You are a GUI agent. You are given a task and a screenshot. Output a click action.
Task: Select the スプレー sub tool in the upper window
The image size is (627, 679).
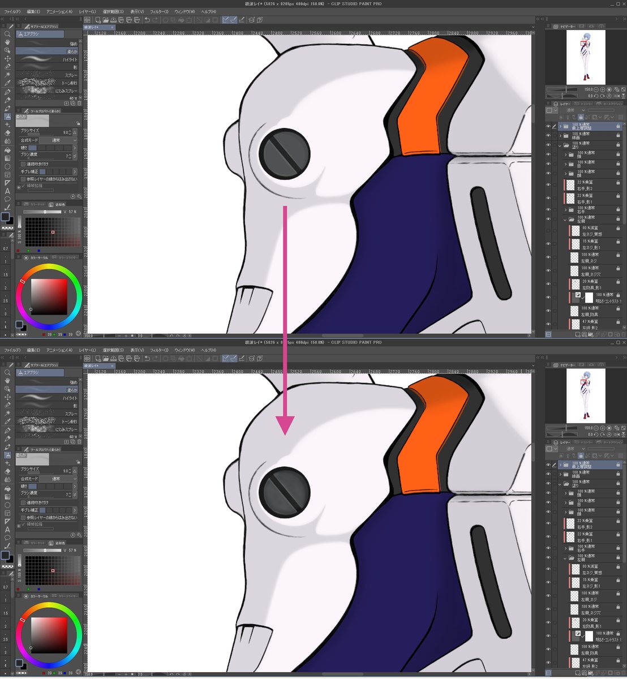(x=47, y=75)
